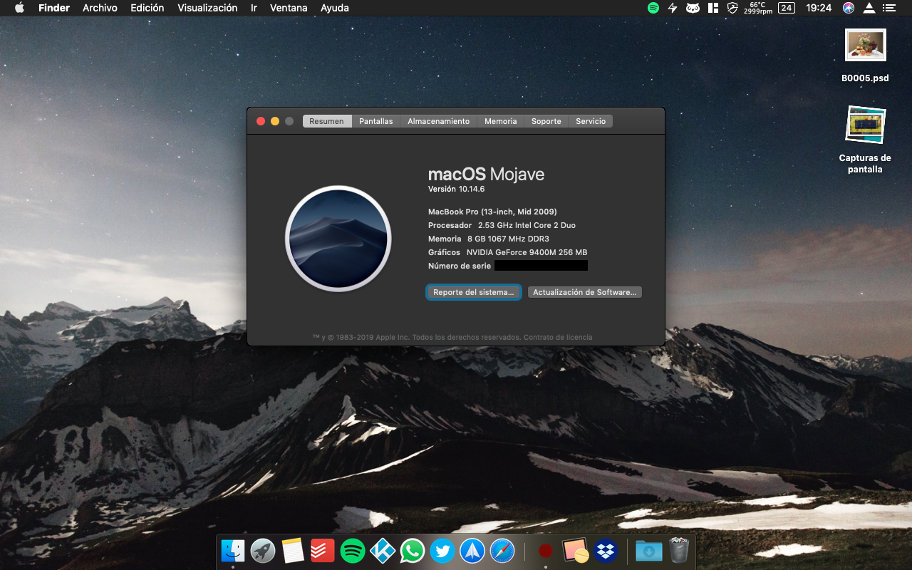Open temperature and fan rpm readout
The width and height of the screenshot is (912, 570).
click(757, 8)
